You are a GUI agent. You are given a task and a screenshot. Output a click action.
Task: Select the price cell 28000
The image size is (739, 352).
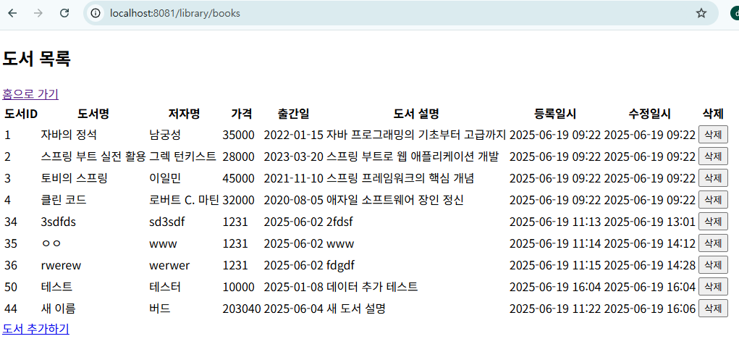(238, 156)
